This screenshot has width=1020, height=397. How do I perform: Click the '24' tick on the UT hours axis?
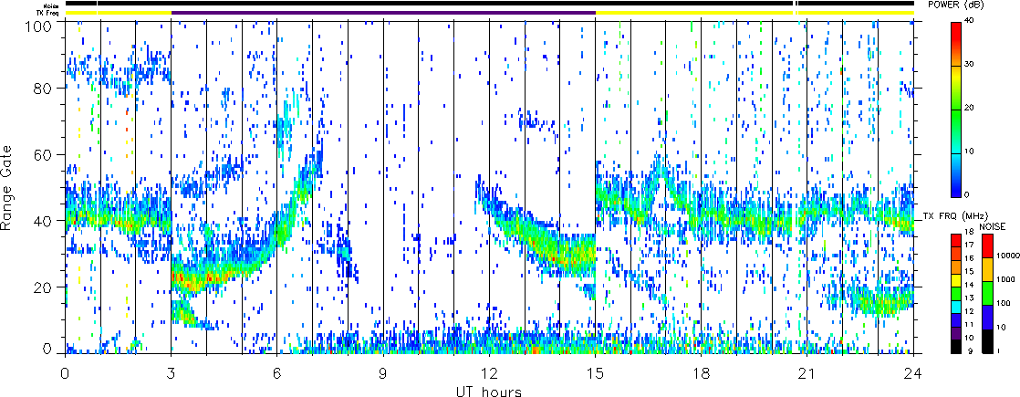(x=913, y=373)
